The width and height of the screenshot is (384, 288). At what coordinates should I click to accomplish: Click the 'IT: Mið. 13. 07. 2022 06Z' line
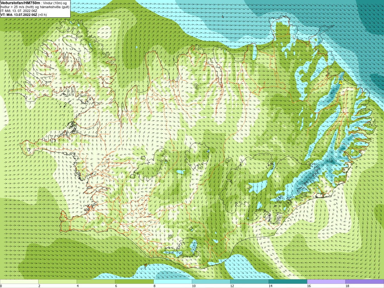pyautogui.click(x=19, y=11)
